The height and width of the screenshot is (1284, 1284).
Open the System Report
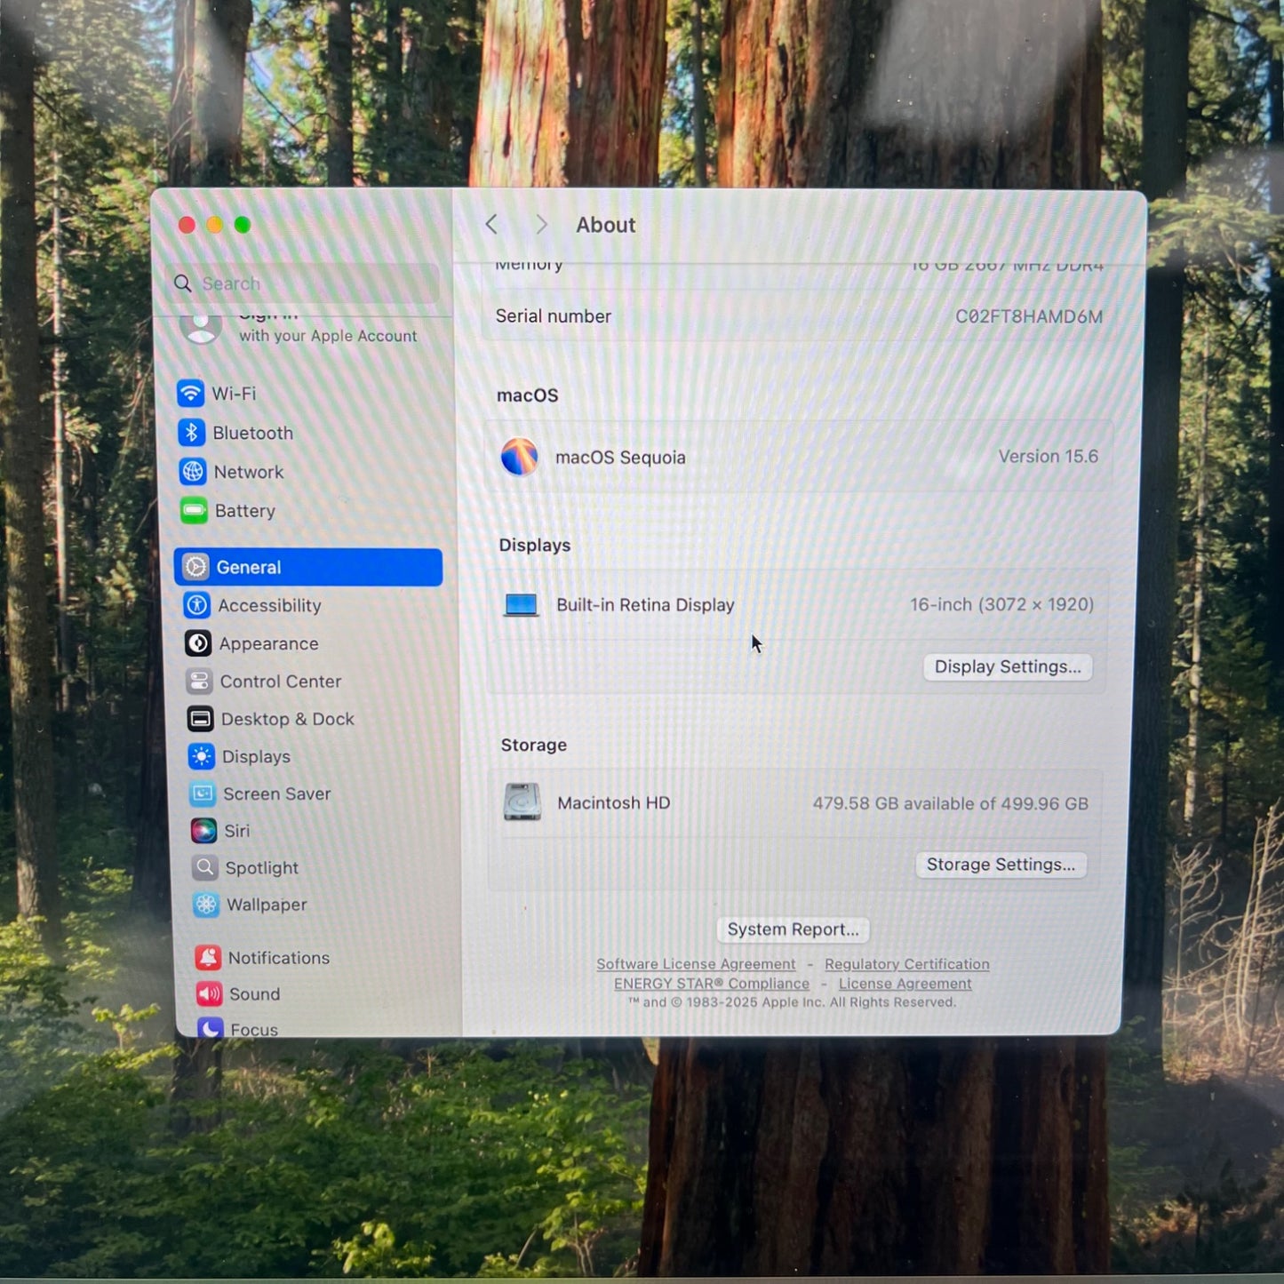(x=794, y=929)
